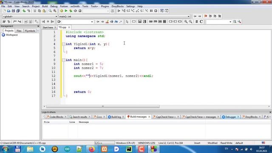Click the Open file toolbar icon
This screenshot has width=272, height=153.
coord(8,11)
